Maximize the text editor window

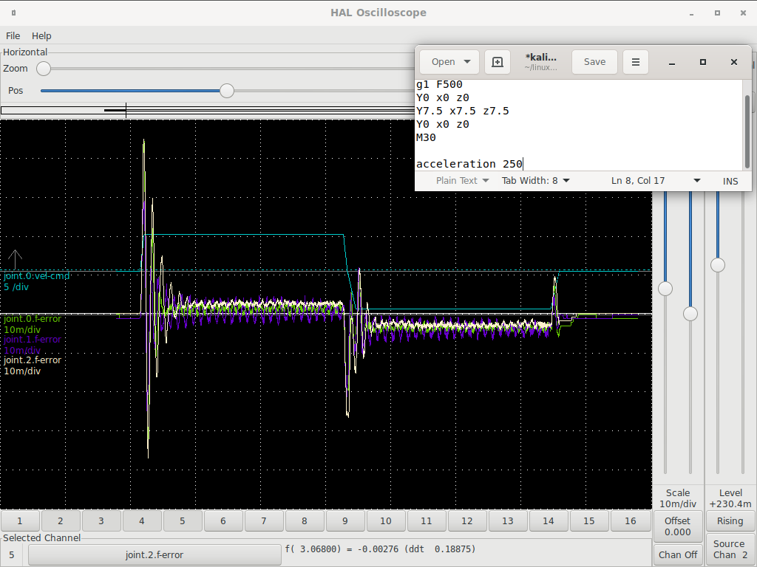(703, 62)
